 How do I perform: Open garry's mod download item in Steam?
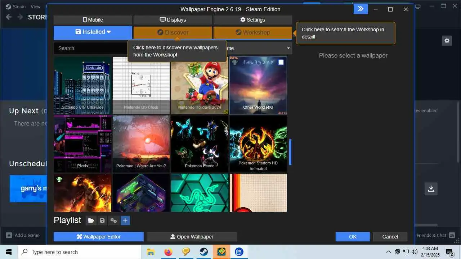click(x=28, y=188)
